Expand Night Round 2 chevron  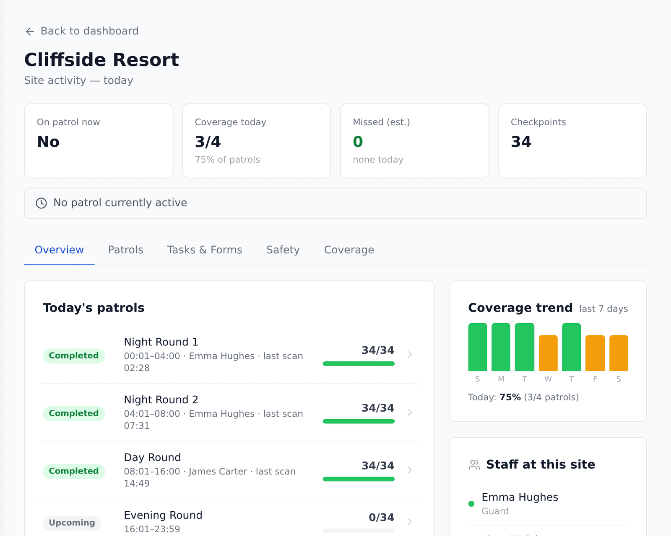tap(410, 412)
